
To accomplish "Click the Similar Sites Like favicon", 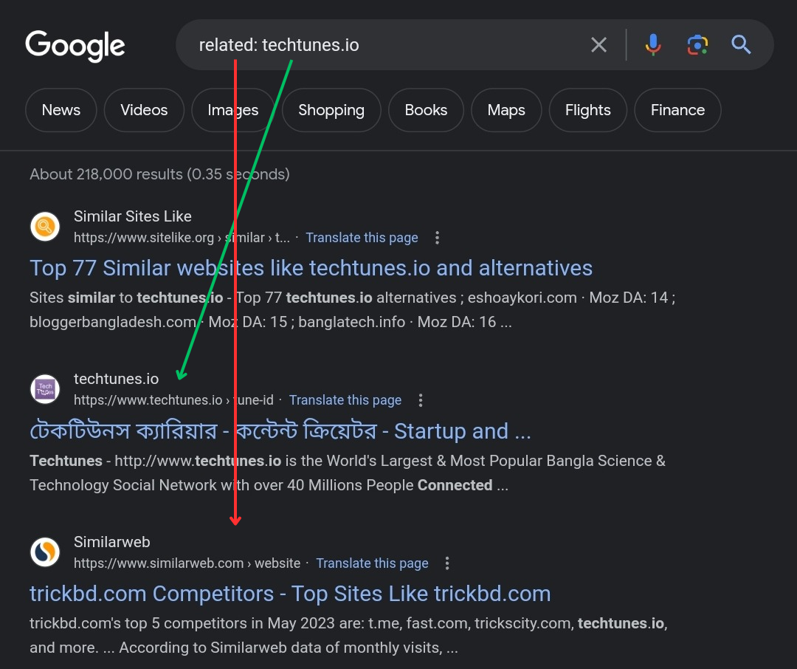I will (45, 226).
